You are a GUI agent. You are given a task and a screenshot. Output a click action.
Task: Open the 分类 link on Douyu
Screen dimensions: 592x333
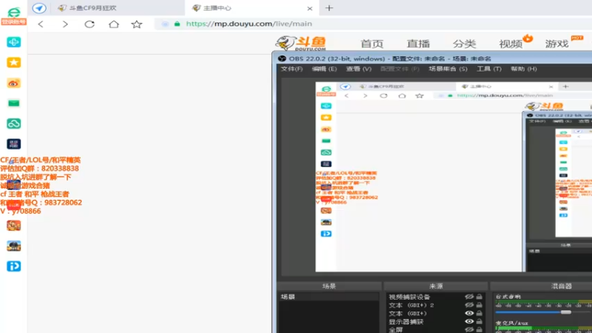[x=465, y=44]
